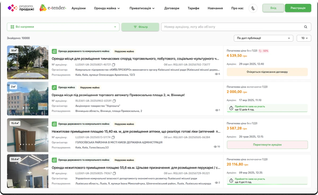Copy auction number RLE001-UA-20250902-02591
The image size is (318, 195).
[x=114, y=101]
